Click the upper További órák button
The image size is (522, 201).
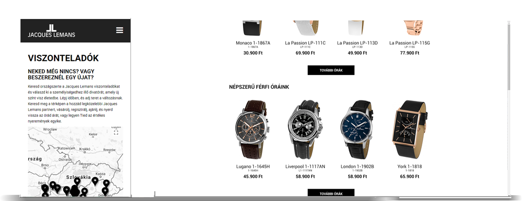[331, 70]
